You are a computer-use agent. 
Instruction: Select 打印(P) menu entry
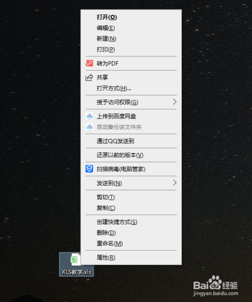[131, 49]
